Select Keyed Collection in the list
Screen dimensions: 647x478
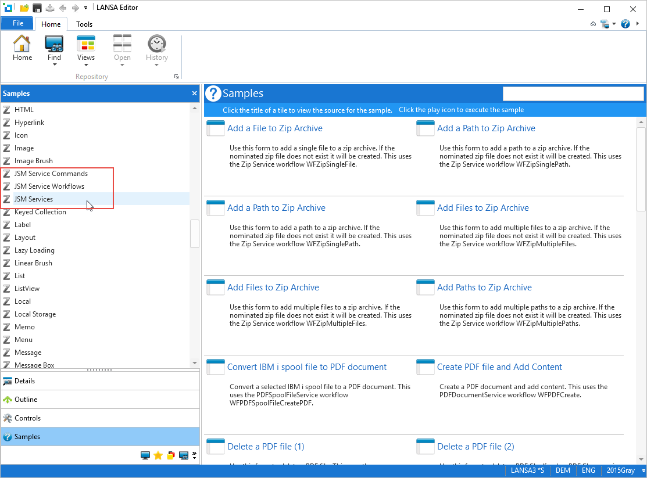point(41,212)
